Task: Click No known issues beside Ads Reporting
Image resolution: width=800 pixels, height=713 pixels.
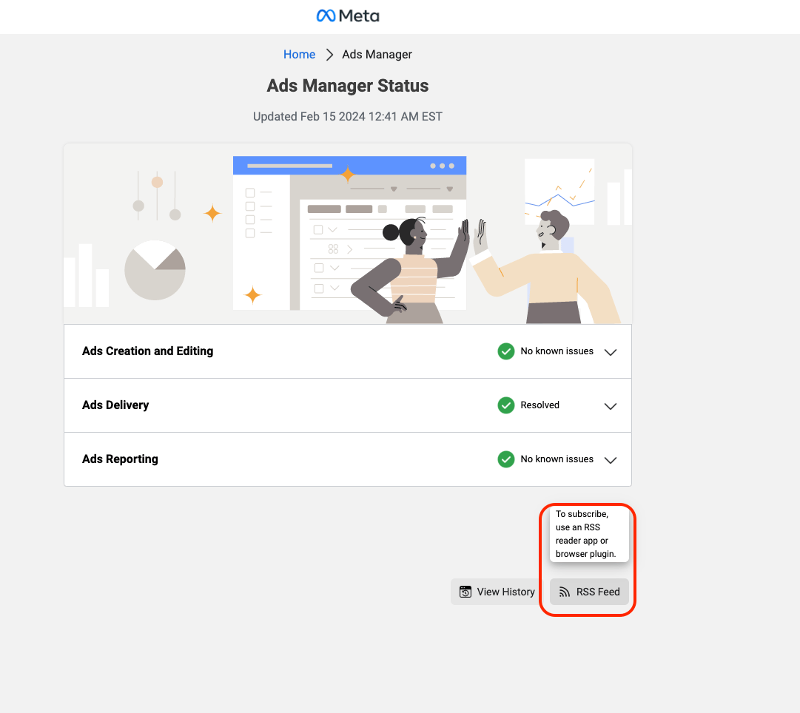Action: coord(557,459)
